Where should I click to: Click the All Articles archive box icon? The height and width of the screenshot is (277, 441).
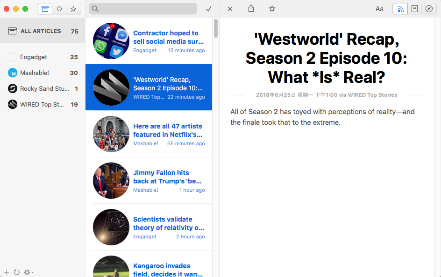[x=12, y=31]
